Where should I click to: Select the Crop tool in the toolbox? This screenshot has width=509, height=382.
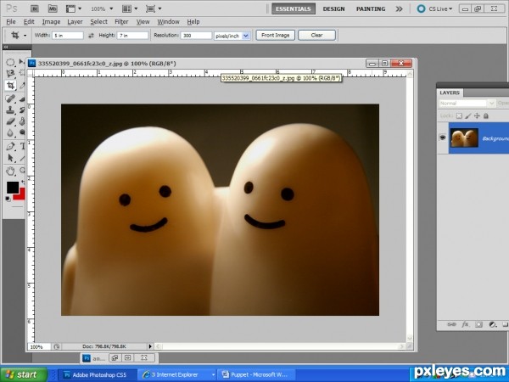[10, 86]
